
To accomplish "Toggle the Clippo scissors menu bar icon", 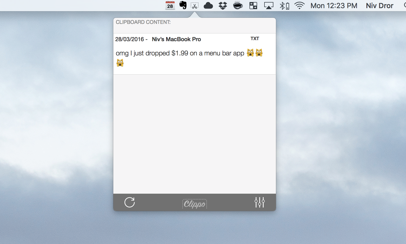I will tap(195, 6).
